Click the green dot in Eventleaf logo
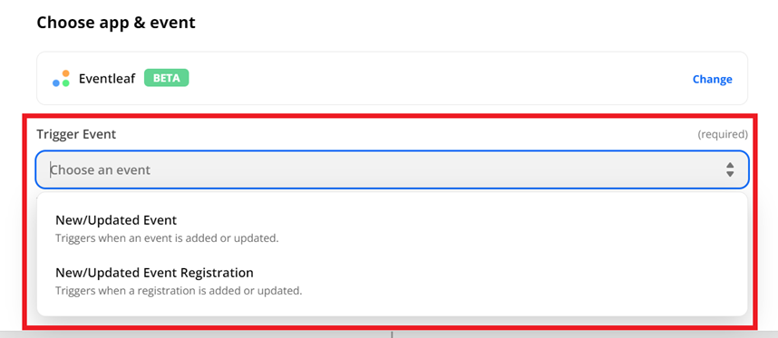The height and width of the screenshot is (338, 778). [x=66, y=82]
